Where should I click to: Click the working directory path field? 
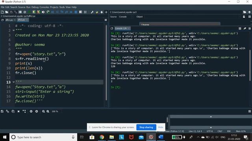(x=176, y=12)
